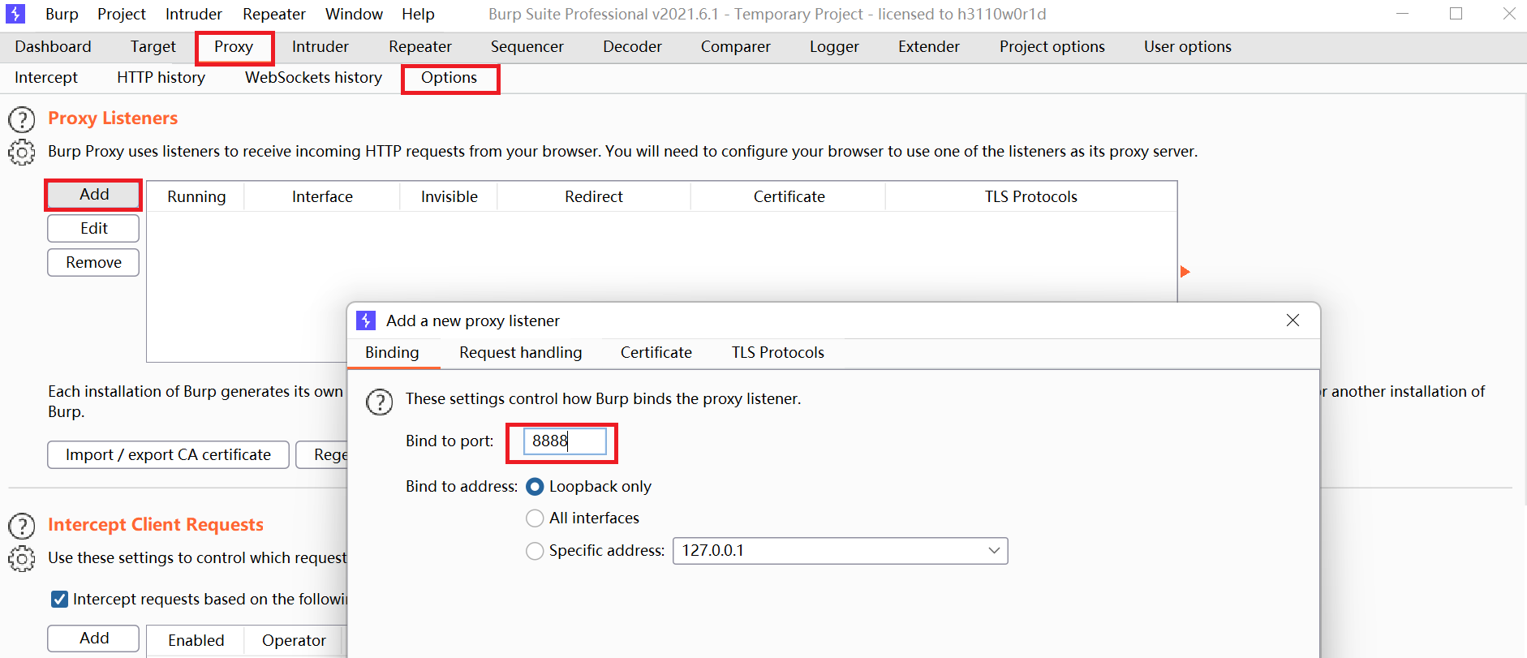Switch to the Sequencer tab
1527x658 pixels.
527,47
